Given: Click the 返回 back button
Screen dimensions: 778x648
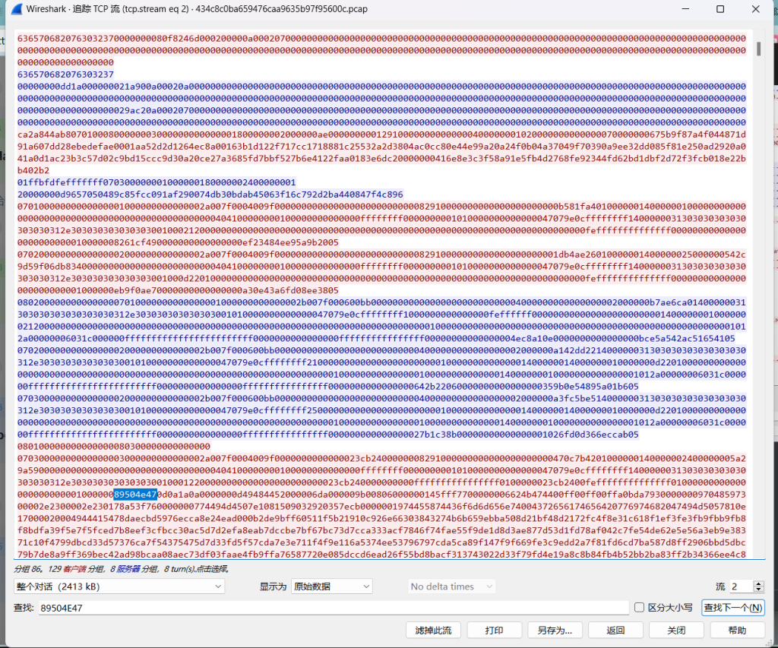Looking at the screenshot, I should 615,630.
